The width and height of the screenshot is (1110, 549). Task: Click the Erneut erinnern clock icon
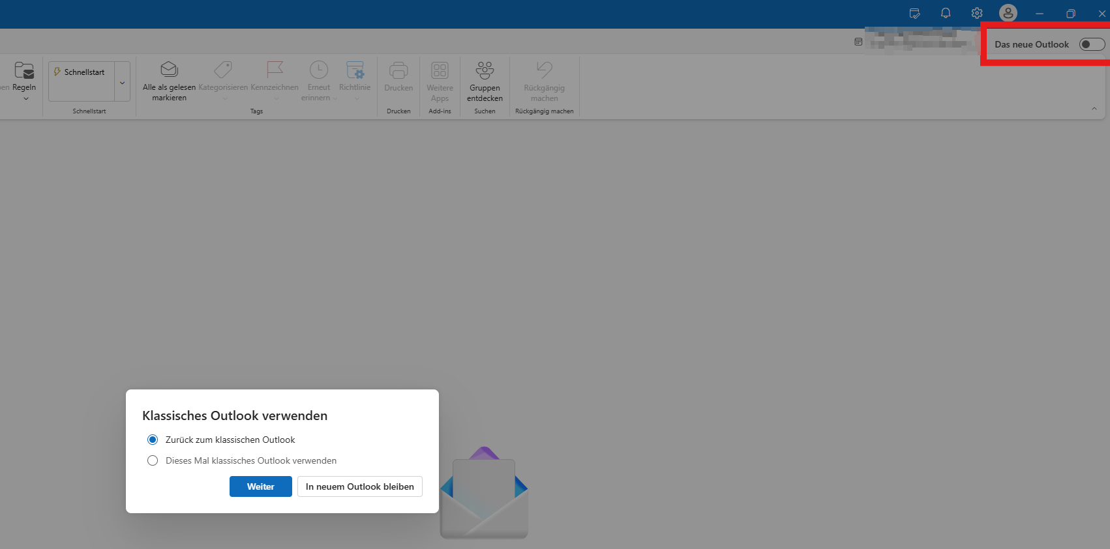(x=319, y=69)
